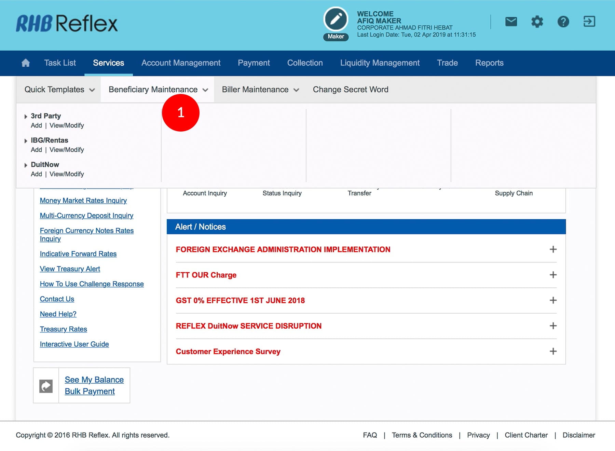
Task: Click the home icon in navigation bar
Action: 26,63
